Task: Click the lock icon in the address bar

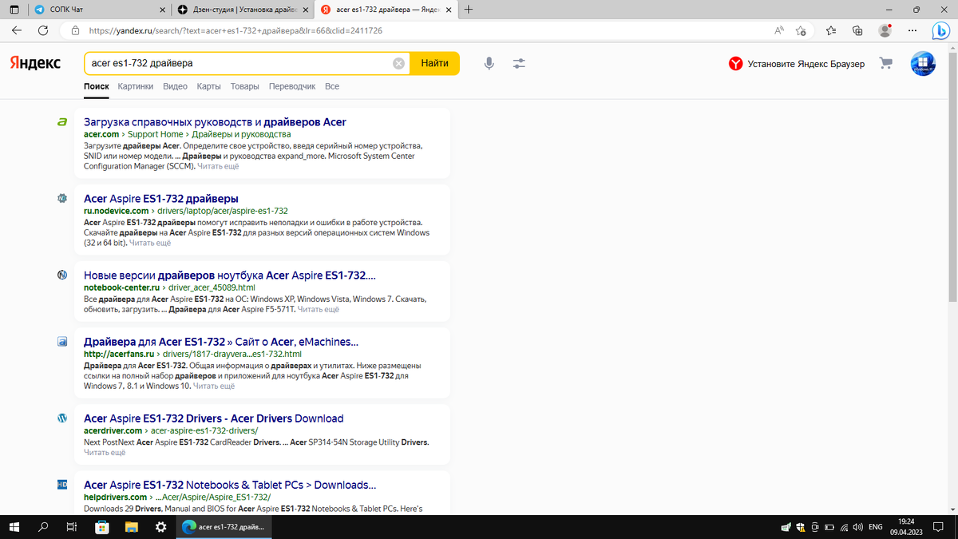Action: point(75,30)
